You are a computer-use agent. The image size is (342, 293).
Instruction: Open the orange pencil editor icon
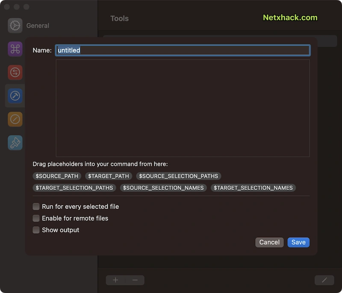(15, 119)
